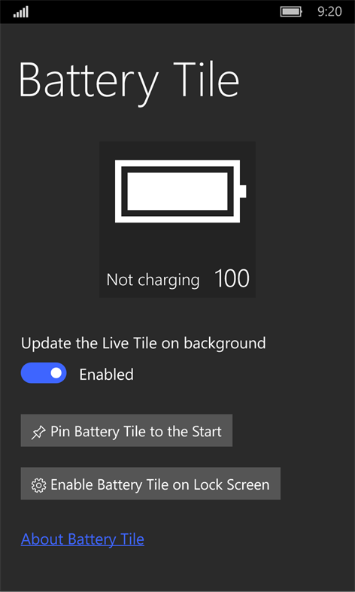Click the 100 battery percentage number
The image size is (355, 592).
coord(232,278)
